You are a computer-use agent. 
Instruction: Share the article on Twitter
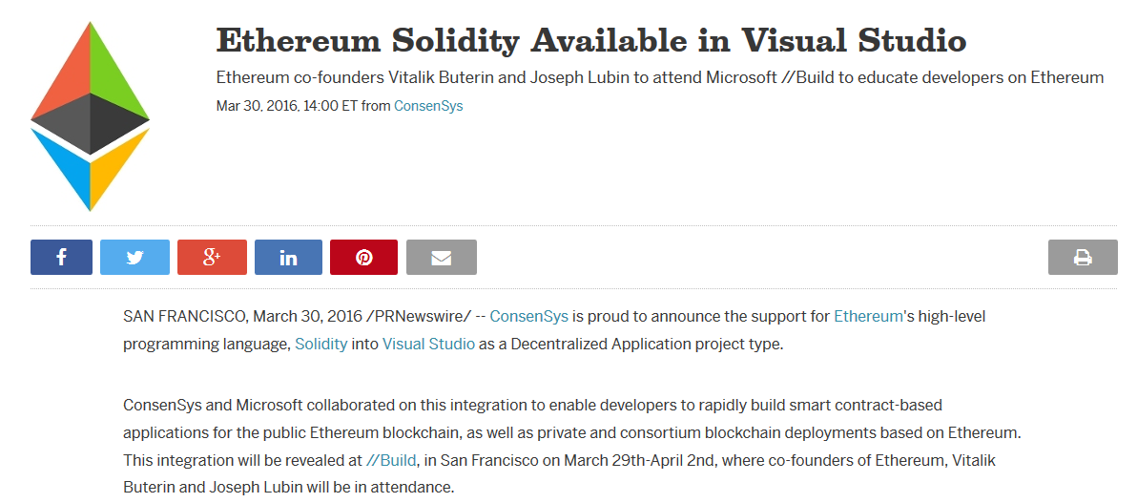[x=134, y=257]
